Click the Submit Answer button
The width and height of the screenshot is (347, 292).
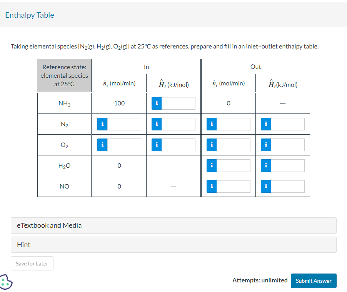(314, 281)
